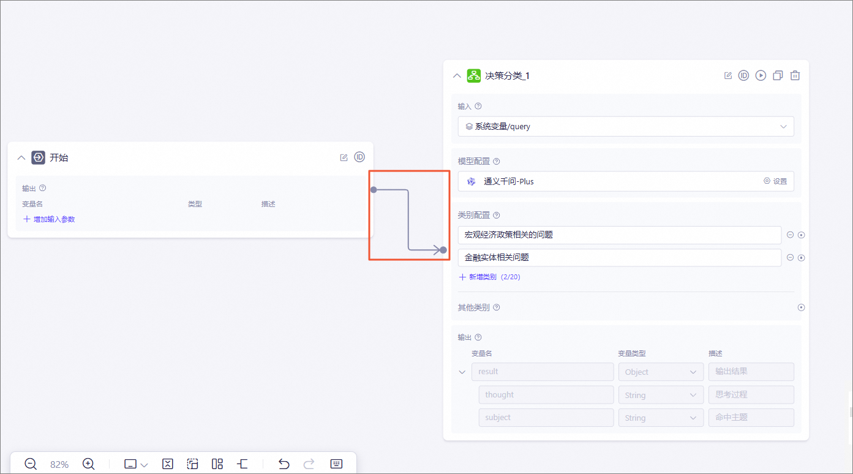
Task: Click the selection frame toolbar icon
Action: click(x=192, y=464)
